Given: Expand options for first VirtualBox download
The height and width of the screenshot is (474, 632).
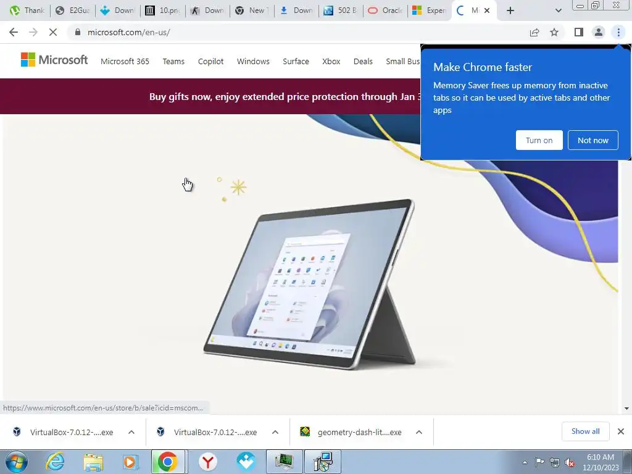Looking at the screenshot, I should pyautogui.click(x=131, y=432).
